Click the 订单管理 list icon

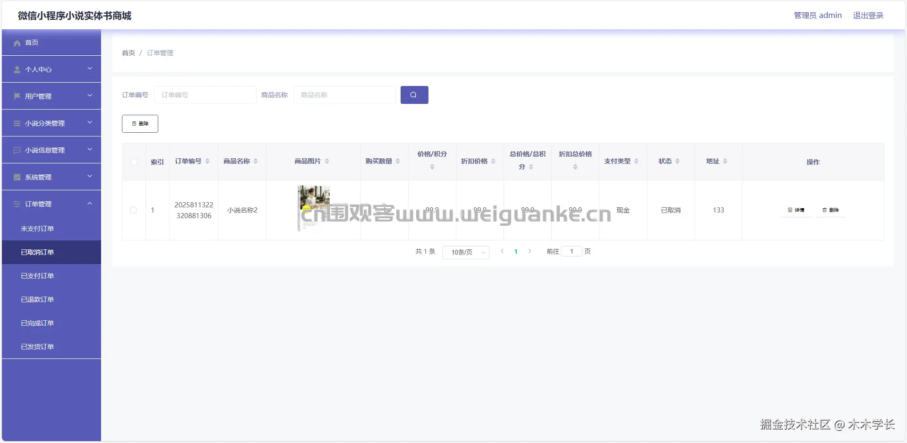(x=17, y=204)
